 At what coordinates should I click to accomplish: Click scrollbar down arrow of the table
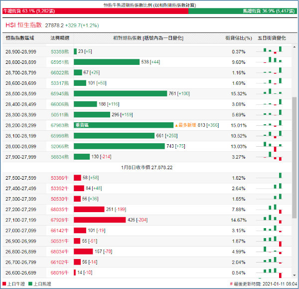294,275
